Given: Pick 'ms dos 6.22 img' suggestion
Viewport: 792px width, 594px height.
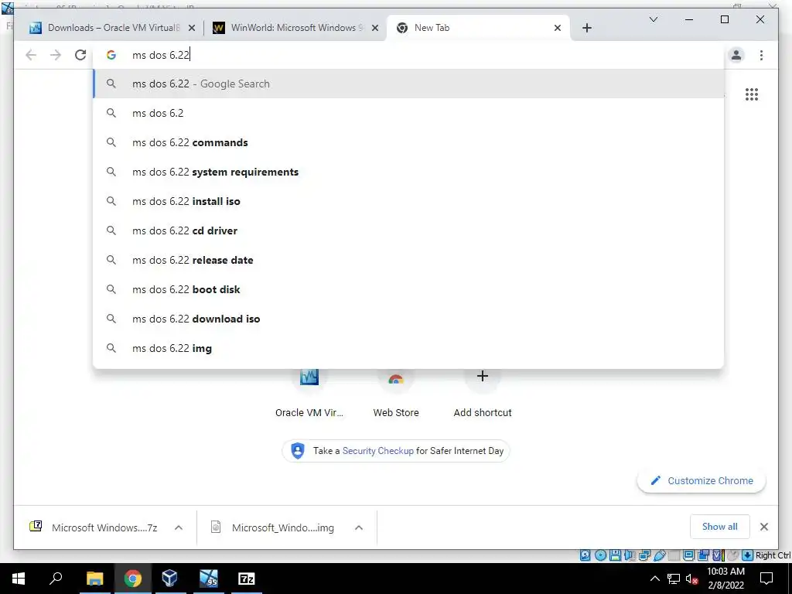Looking at the screenshot, I should (x=408, y=348).
